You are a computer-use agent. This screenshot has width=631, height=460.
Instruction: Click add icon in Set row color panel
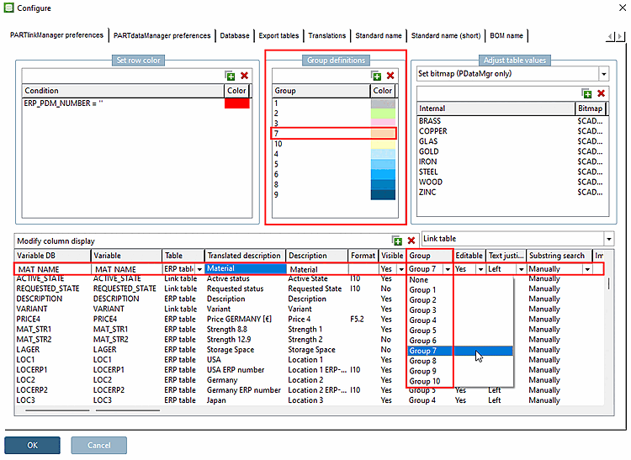tap(230, 76)
